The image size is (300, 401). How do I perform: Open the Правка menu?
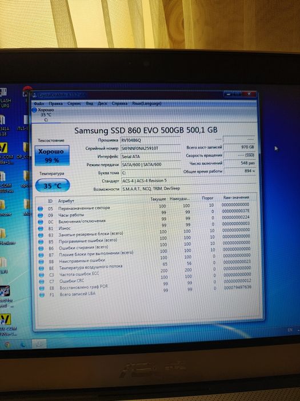(x=55, y=104)
